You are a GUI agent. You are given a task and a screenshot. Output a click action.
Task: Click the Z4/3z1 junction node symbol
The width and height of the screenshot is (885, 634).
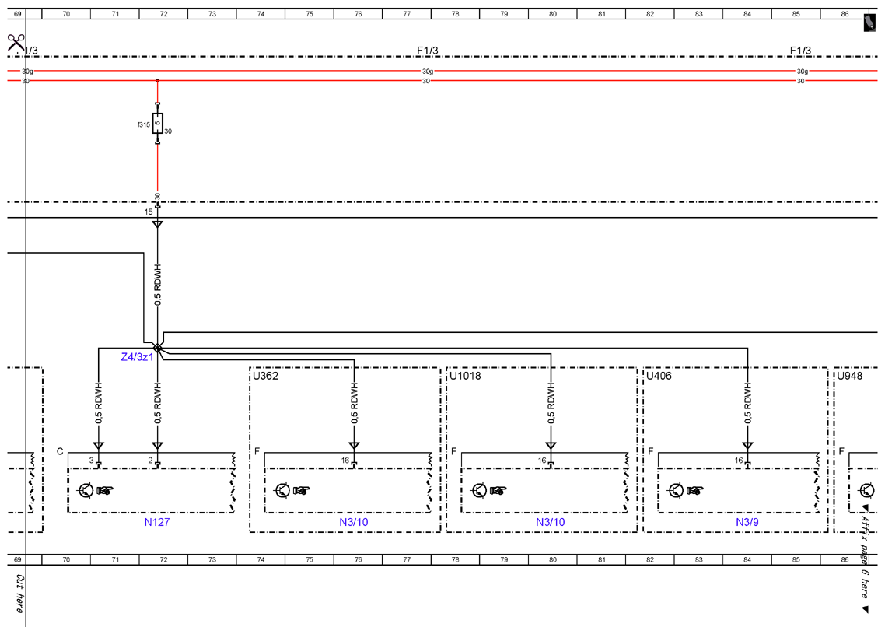tap(157, 348)
